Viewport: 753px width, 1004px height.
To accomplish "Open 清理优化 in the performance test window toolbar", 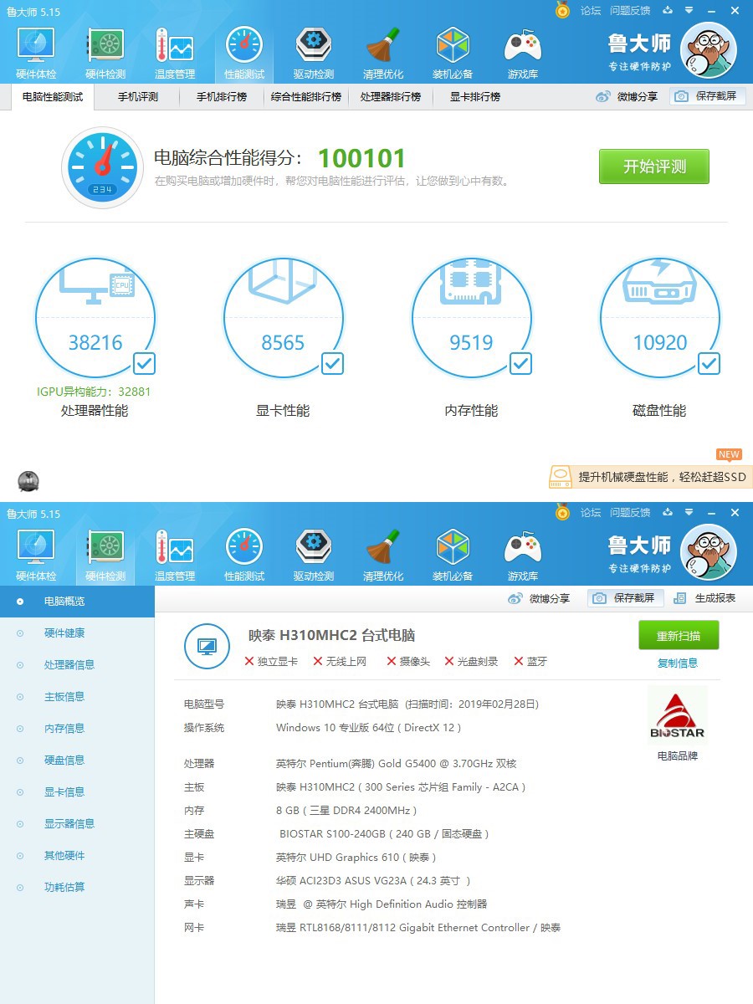I will 383,54.
